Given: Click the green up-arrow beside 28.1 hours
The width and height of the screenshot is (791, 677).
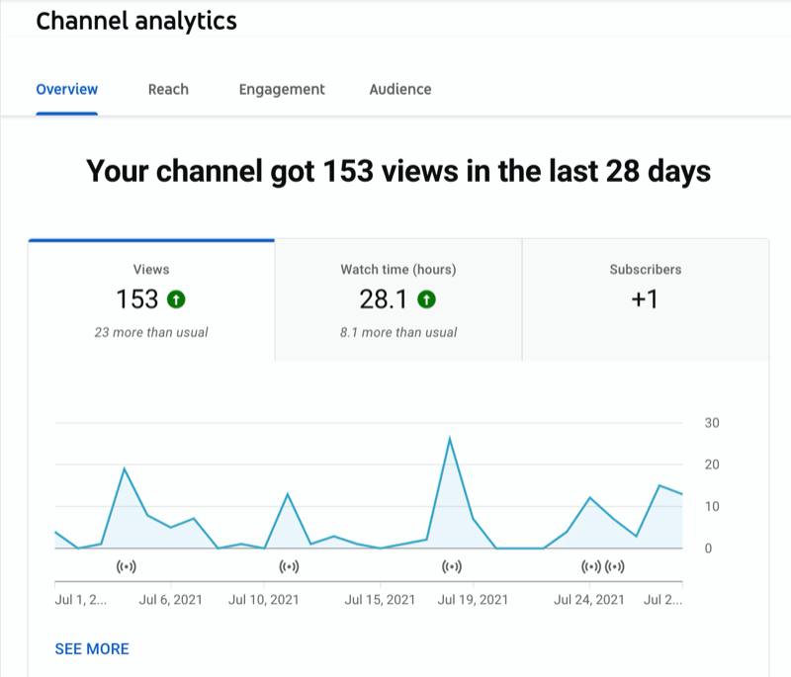Looking at the screenshot, I should click(427, 299).
